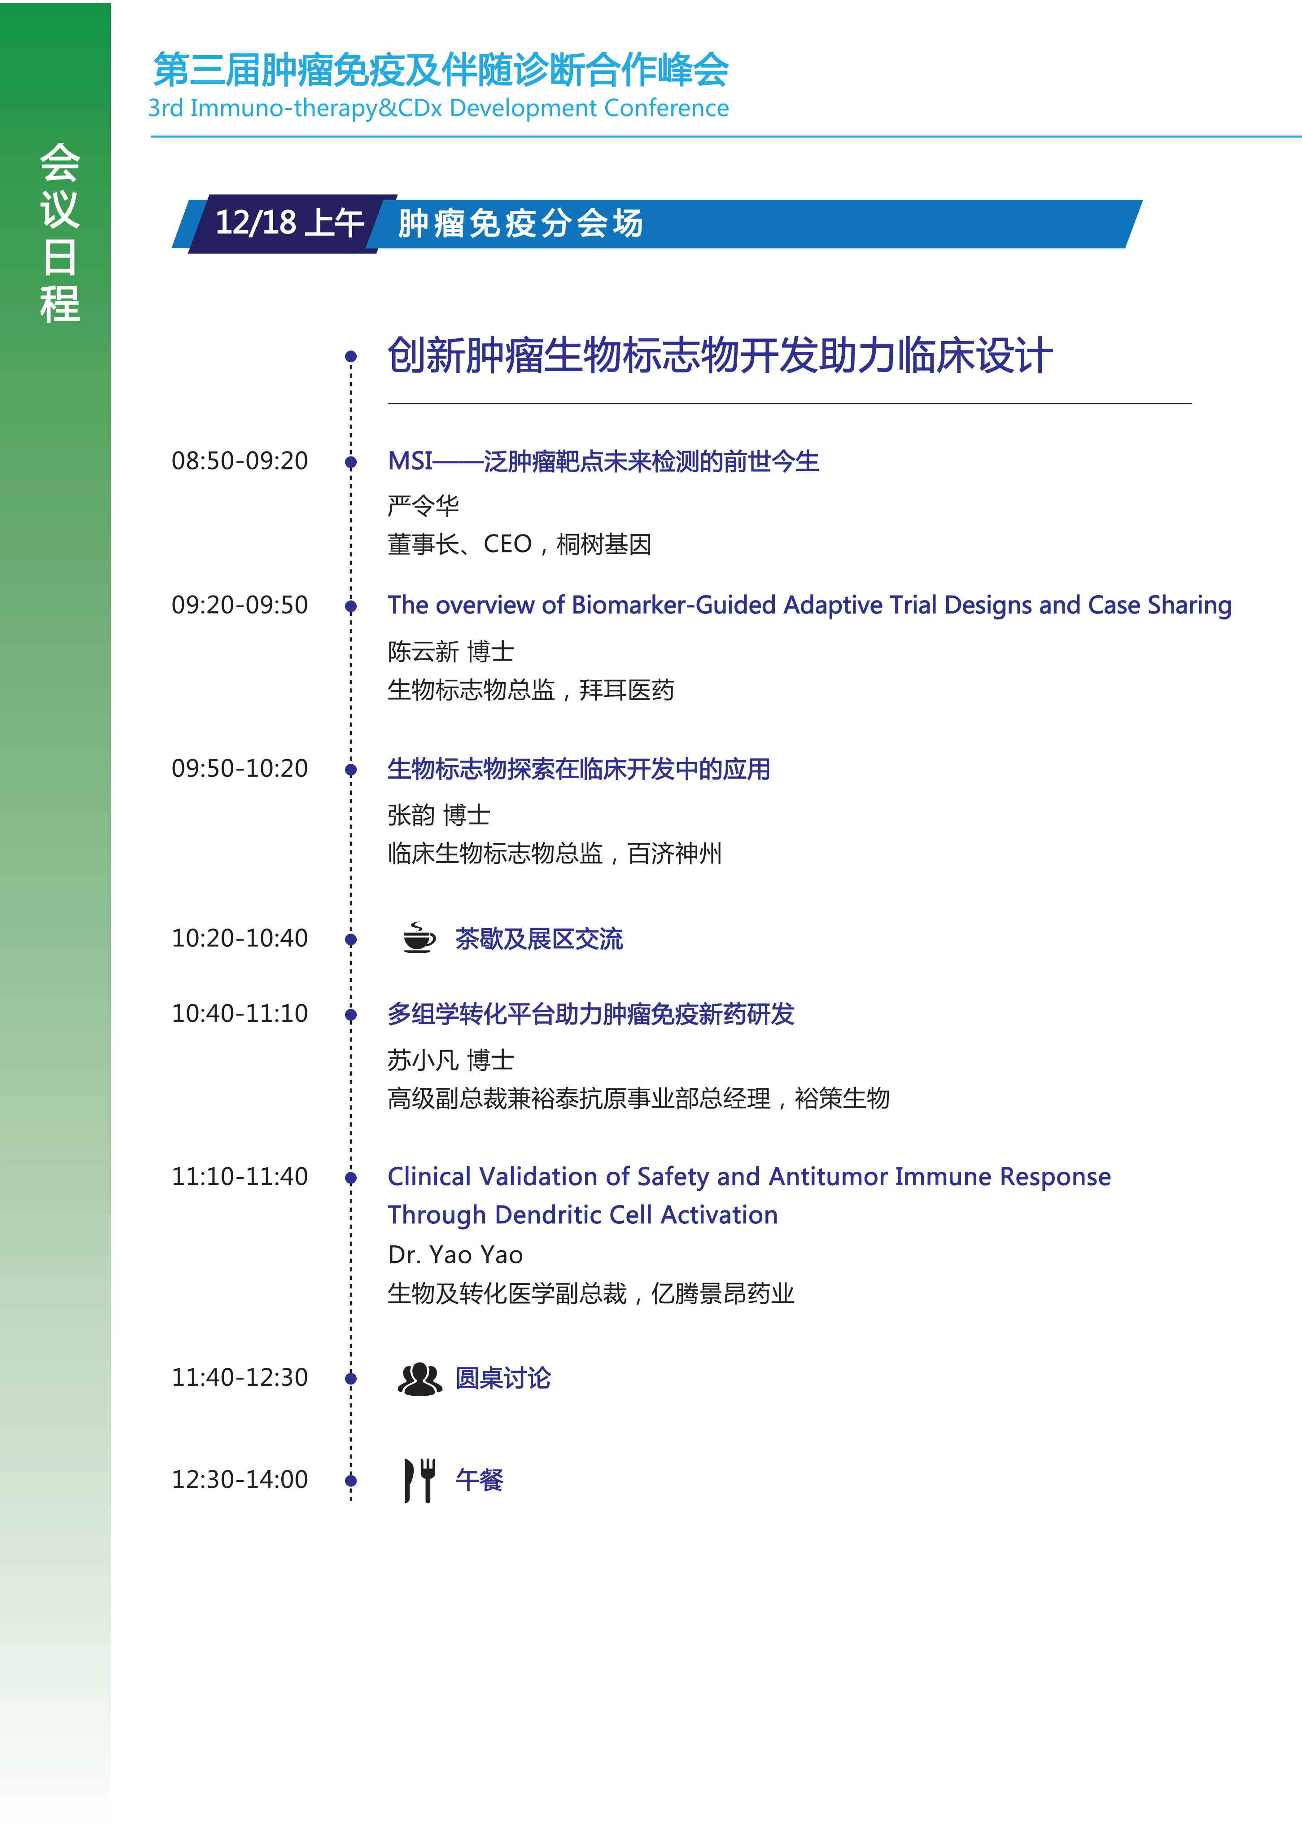The width and height of the screenshot is (1302, 1827).
Task: Click the text 临床生物标志物总监，百济神州
Action: coord(555,853)
